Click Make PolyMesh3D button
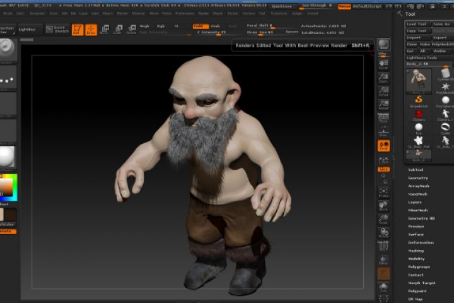Image resolution: width=454 pixels, height=303 pixels. [436, 44]
